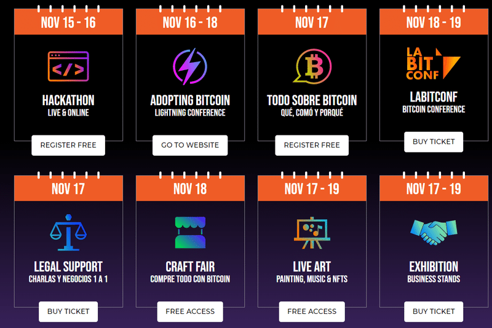
Task: Click the Craft Fair market stall icon
Action: click(x=190, y=232)
